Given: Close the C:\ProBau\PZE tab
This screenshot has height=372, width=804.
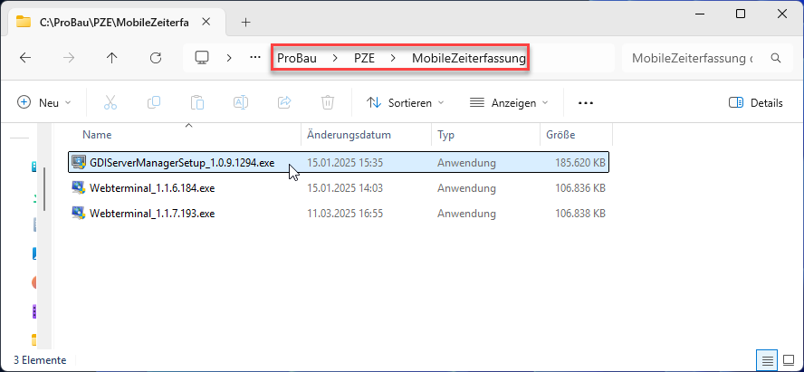Looking at the screenshot, I should [x=206, y=22].
